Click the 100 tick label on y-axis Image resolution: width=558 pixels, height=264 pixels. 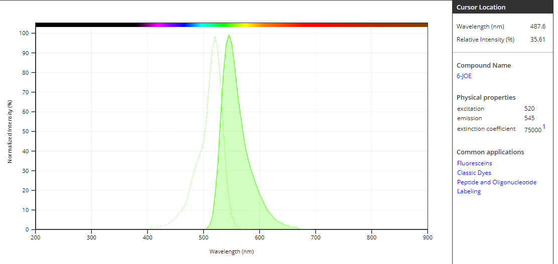[x=25, y=33]
